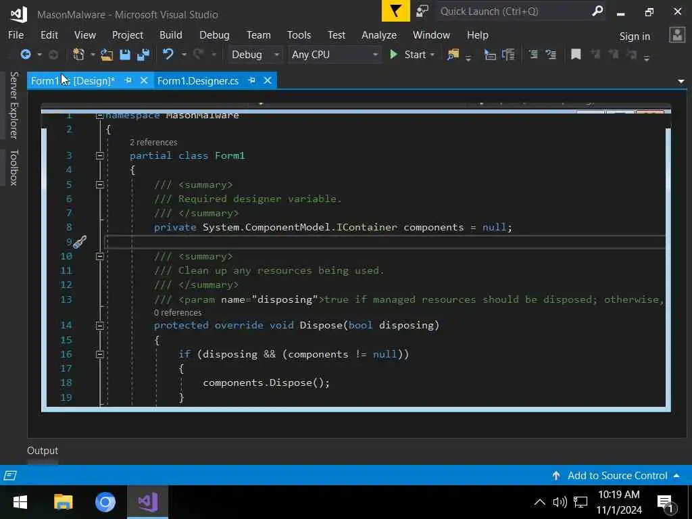This screenshot has width=692, height=519.
Task: Open the Toolbox side tab
Action: click(14, 168)
